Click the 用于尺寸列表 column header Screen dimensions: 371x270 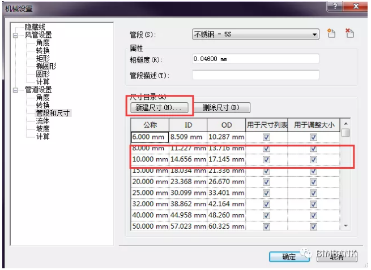(x=267, y=125)
